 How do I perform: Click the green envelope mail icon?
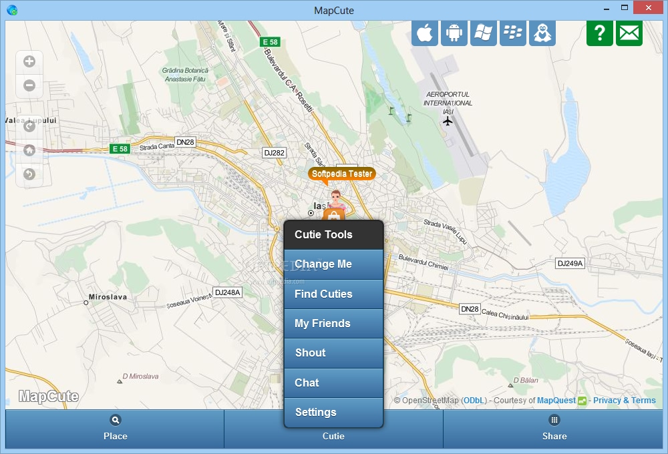(629, 33)
